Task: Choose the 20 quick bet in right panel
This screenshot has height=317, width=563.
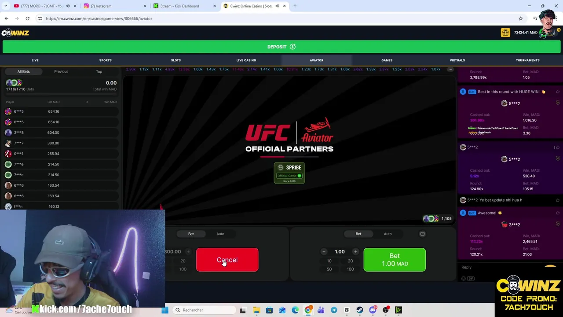Action: (350, 261)
